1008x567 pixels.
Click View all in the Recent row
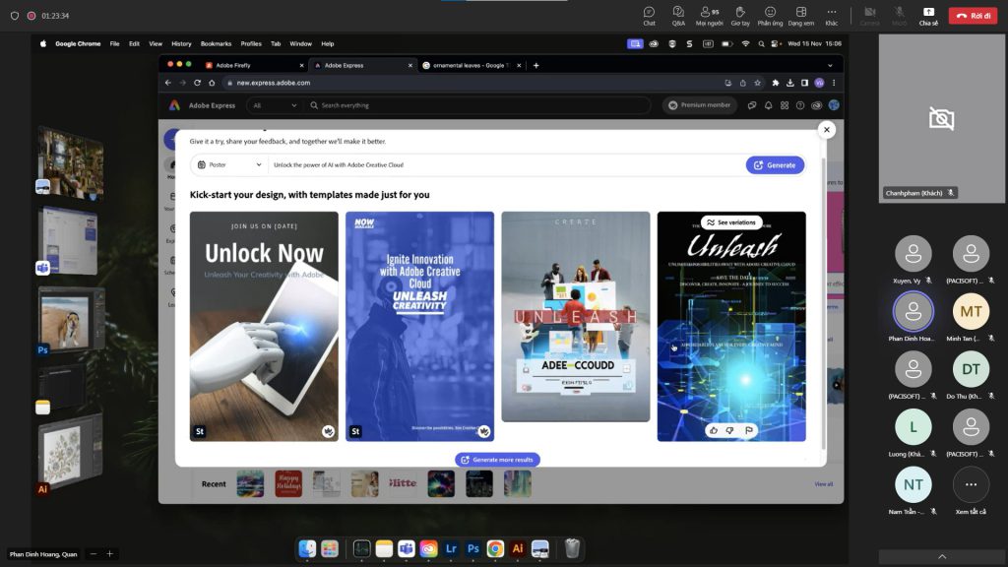[x=824, y=484]
